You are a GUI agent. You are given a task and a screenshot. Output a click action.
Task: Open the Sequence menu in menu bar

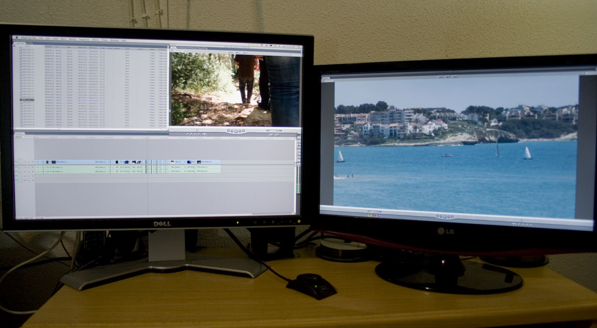[x=84, y=40]
